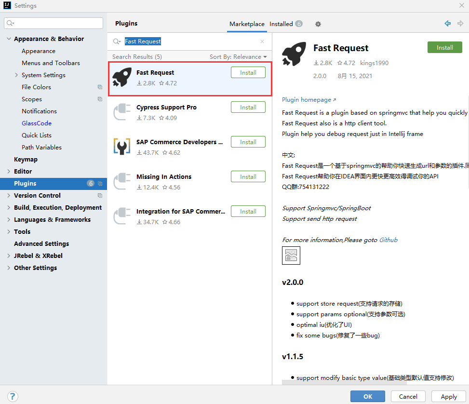Open the Sort By Relevance dropdown
The image size is (469, 404).
coord(237,56)
